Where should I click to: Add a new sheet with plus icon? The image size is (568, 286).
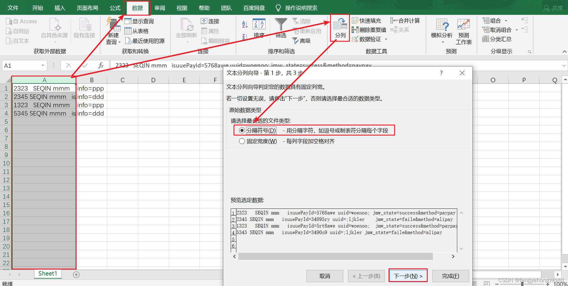click(x=76, y=275)
